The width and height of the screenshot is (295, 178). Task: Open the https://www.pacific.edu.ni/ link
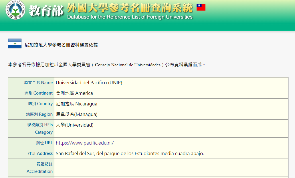click(x=85, y=143)
